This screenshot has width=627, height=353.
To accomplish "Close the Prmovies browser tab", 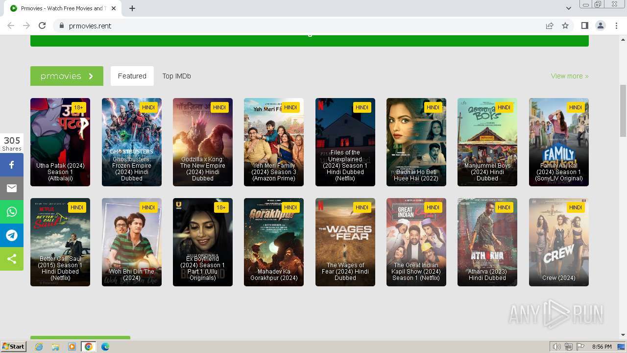I will click(x=114, y=8).
